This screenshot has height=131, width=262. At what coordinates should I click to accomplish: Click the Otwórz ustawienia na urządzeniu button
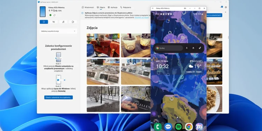tap(58, 97)
